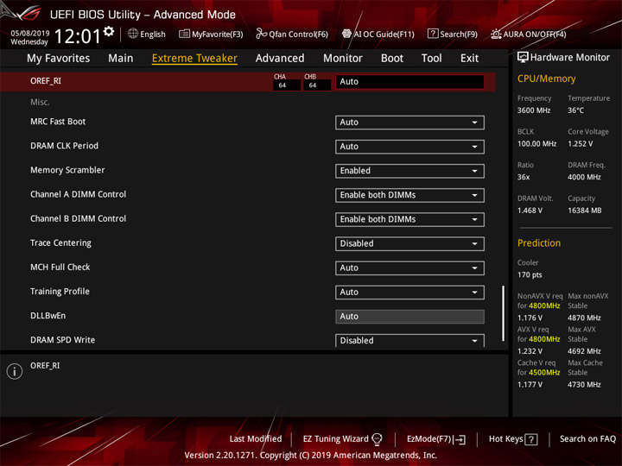
Task: Click the 12:01 clock time
Action: tap(78, 36)
